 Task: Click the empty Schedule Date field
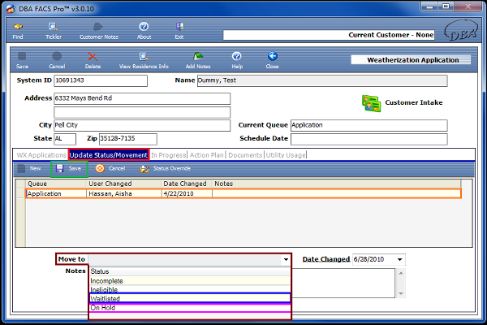pos(369,139)
